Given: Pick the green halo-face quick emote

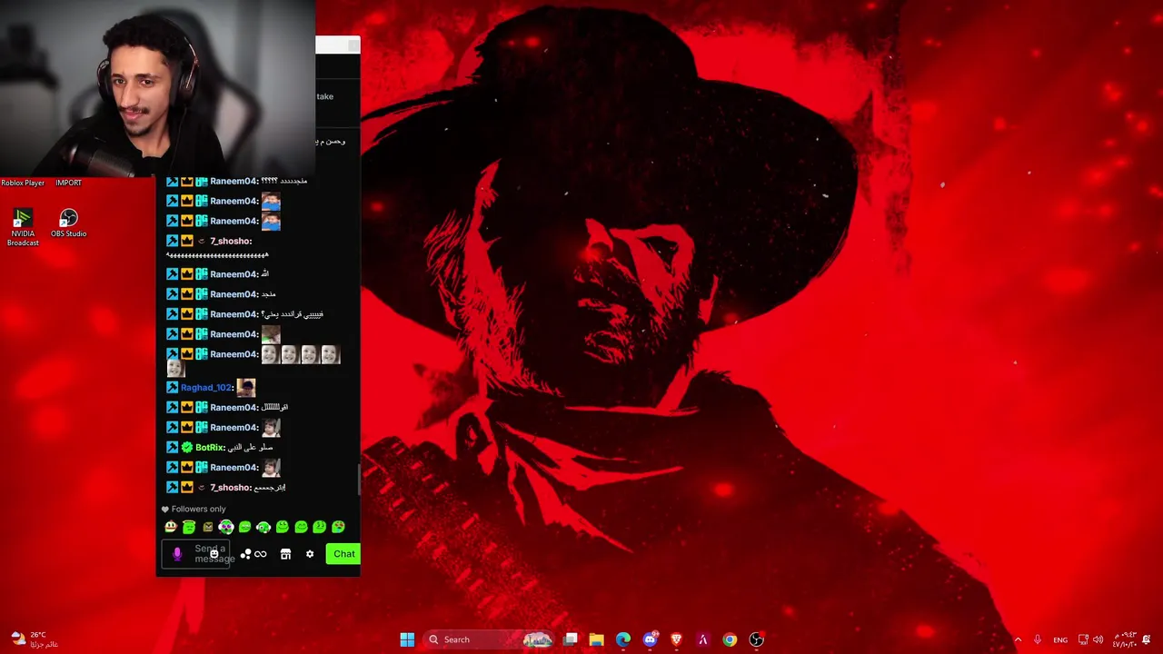Looking at the screenshot, I should tap(189, 527).
